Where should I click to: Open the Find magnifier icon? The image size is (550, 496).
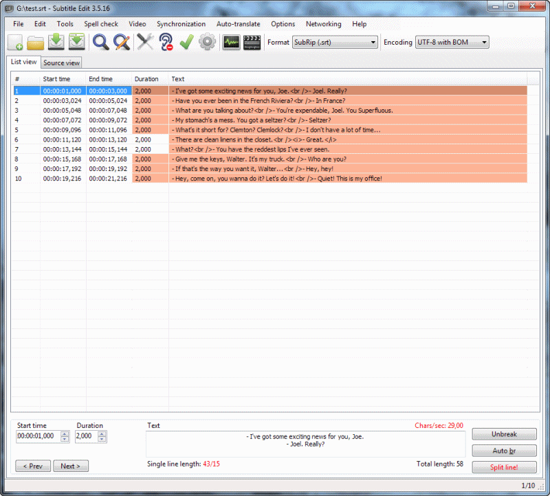pyautogui.click(x=100, y=43)
